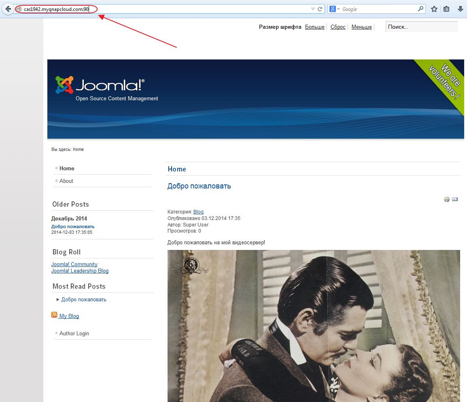The image size is (467, 402).
Task: Open the My Blog feed link
Action: point(69,316)
